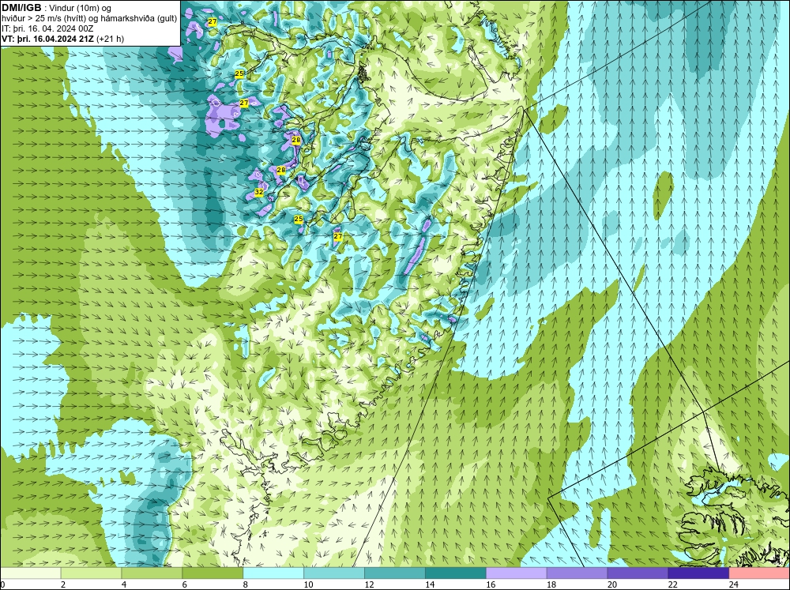790x590 pixels.
Task: Click the scale tick label 18
Action: point(551,584)
